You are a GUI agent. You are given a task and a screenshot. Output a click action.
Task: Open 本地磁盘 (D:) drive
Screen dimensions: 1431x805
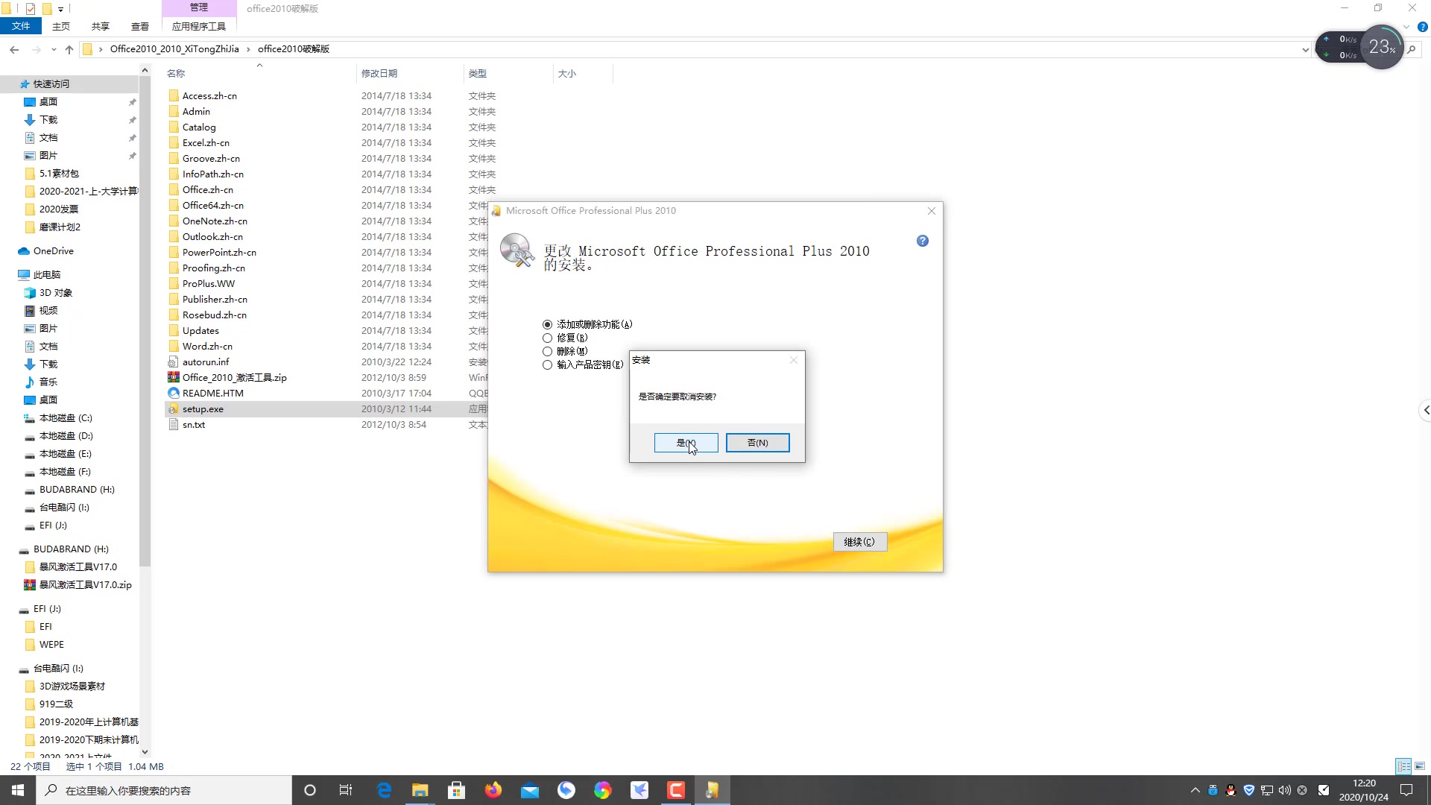click(66, 435)
